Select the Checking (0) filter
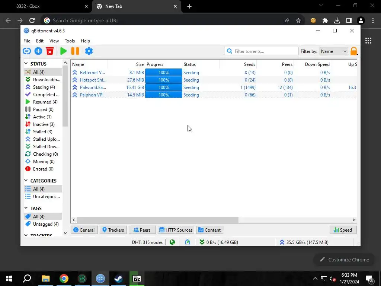The image size is (381, 286). click(43, 154)
